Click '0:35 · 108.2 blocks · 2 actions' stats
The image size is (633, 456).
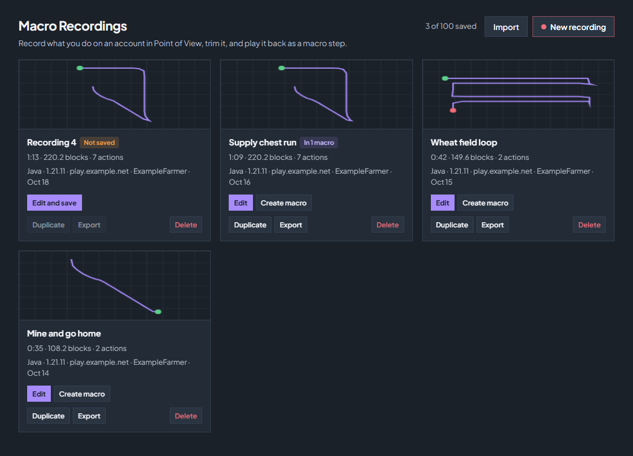pos(77,348)
